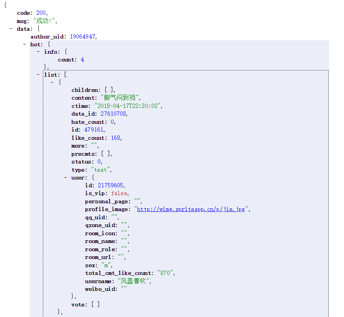The image size is (344, 317).
Task: Select the more key label
Action: (78, 146)
